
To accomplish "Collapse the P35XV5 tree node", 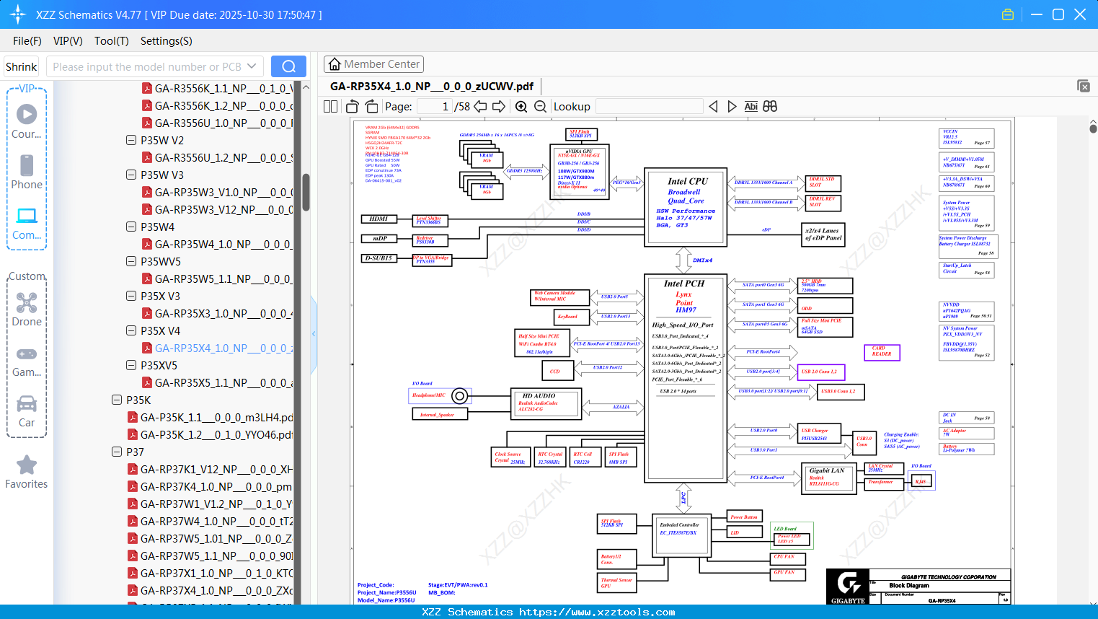I will (131, 365).
